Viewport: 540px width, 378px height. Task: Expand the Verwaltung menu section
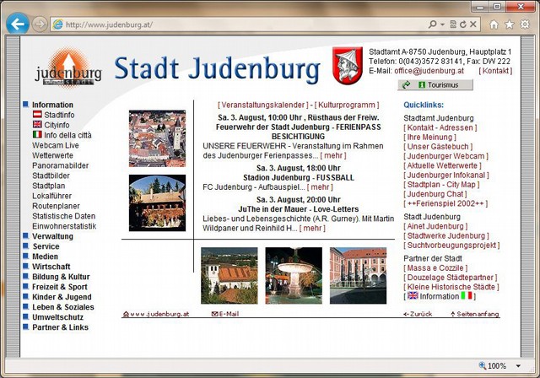coord(48,236)
